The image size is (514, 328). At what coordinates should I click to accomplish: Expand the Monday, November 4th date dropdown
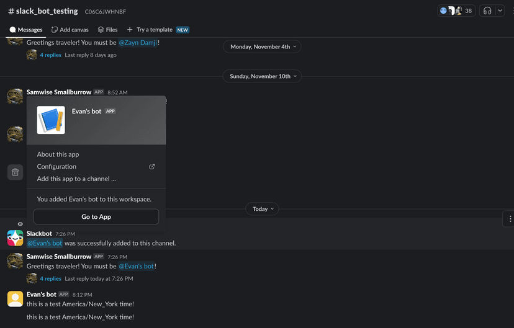point(262,47)
